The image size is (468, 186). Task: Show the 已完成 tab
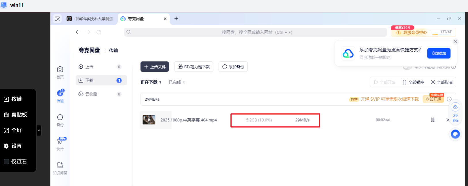[177, 82]
